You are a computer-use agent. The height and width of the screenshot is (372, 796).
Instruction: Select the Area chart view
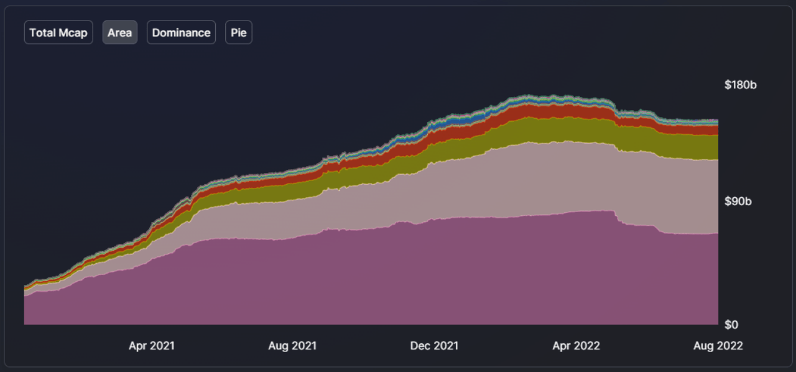(x=119, y=32)
